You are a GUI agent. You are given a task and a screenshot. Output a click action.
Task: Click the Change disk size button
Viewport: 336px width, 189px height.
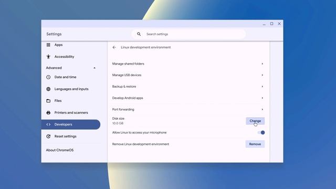[255, 121]
